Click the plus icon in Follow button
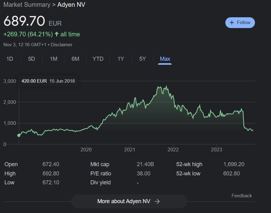Image resolution: width=271 pixels, height=213 pixels. (232, 23)
